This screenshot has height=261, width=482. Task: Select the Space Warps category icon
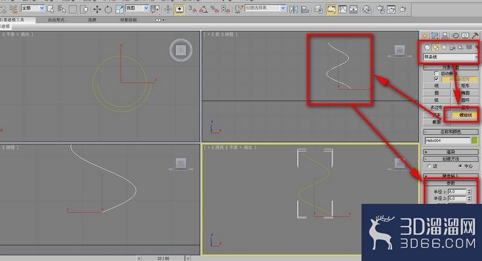469,48
